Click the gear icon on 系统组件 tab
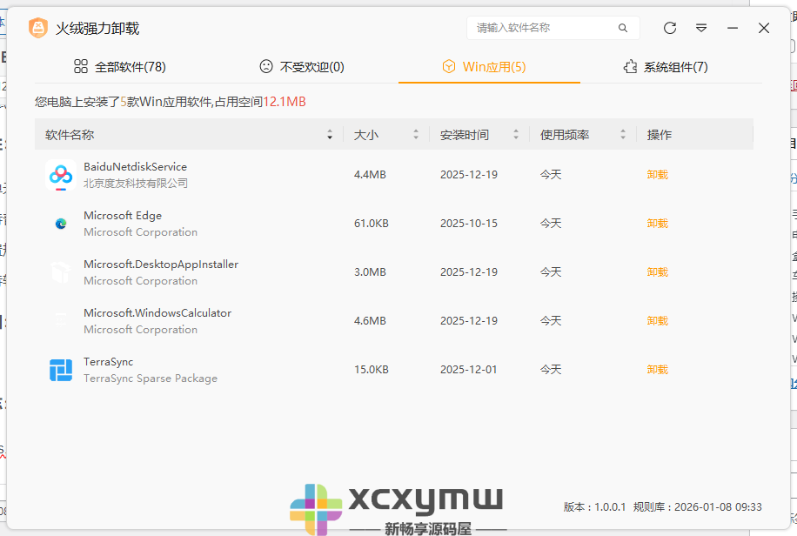 pos(630,65)
